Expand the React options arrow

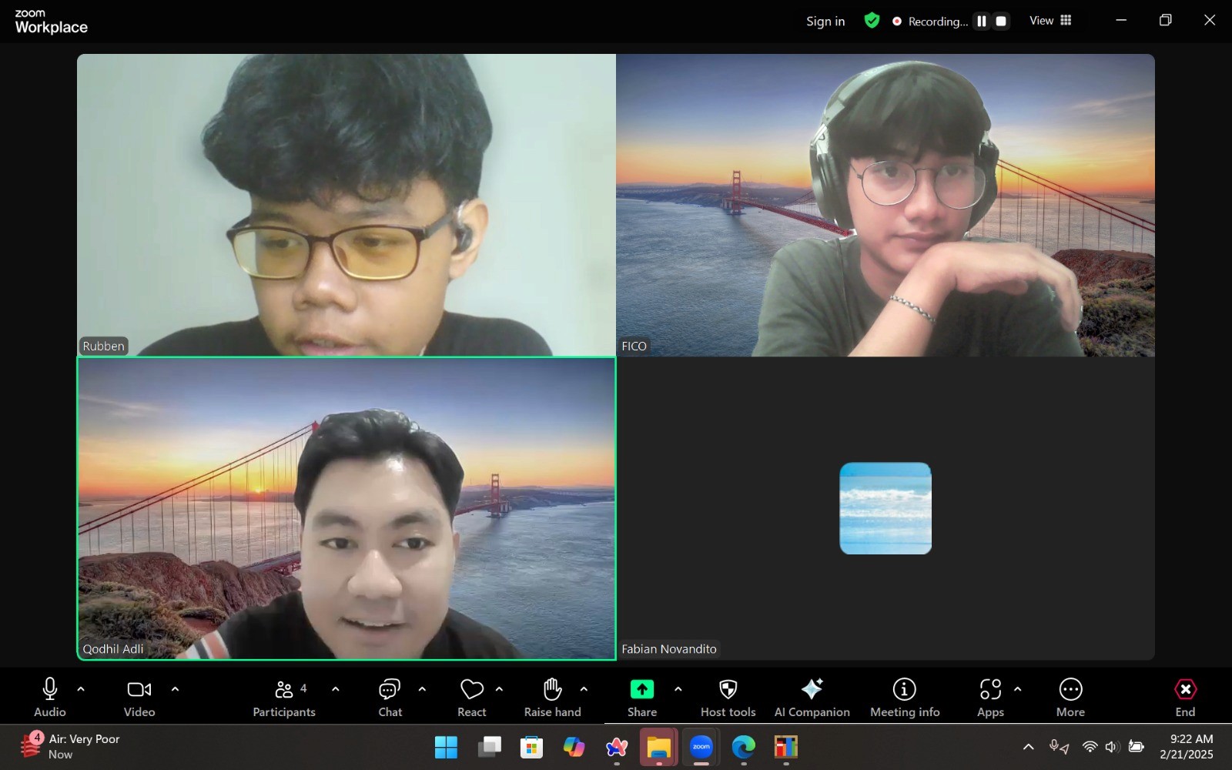[x=499, y=689]
